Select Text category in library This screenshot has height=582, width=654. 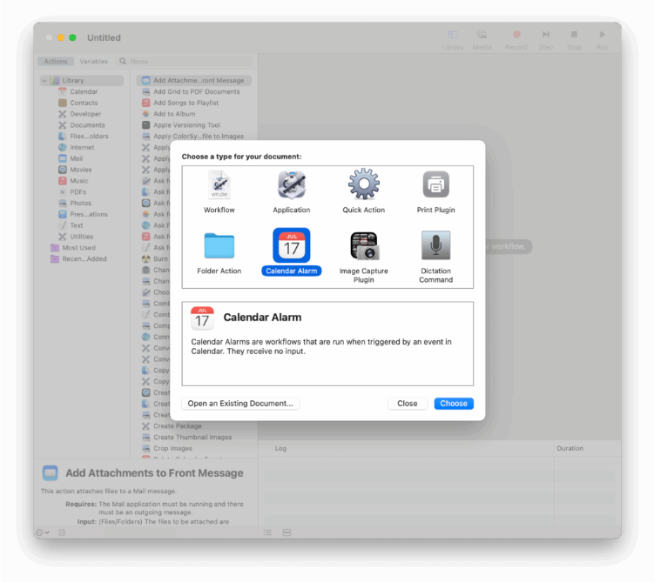point(76,225)
